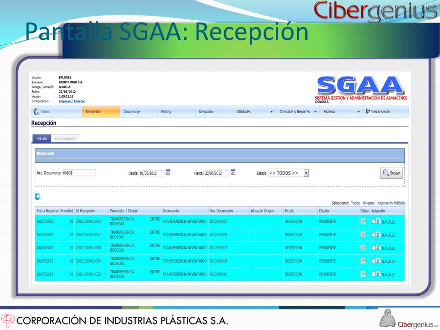Sort by Almacén Origen column header
This screenshot has height=330, width=440.
(x=267, y=211)
